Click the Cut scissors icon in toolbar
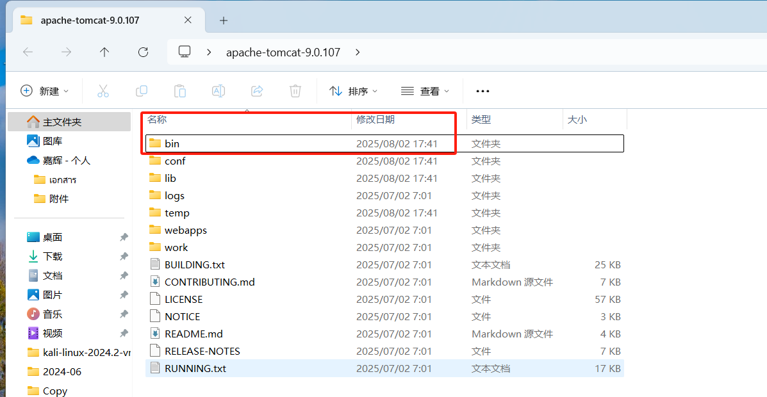The height and width of the screenshot is (397, 767). (103, 91)
